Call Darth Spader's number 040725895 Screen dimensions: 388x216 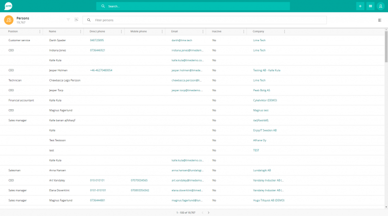97,40
